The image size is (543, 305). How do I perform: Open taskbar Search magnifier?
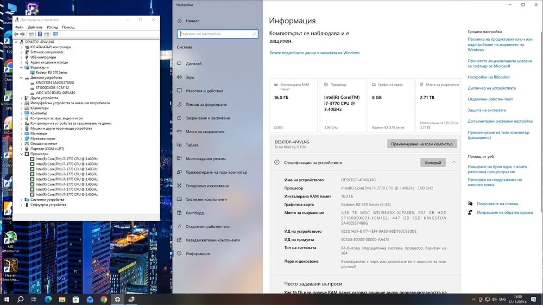tap(20, 300)
